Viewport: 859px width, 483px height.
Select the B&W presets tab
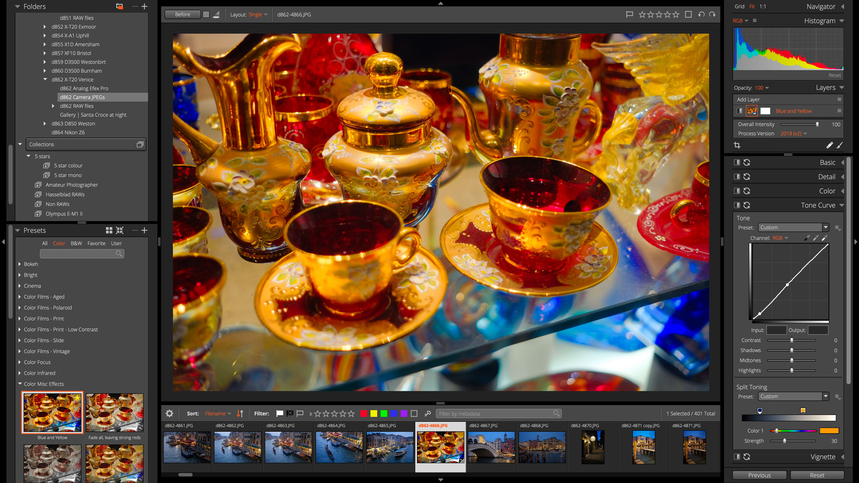[76, 243]
